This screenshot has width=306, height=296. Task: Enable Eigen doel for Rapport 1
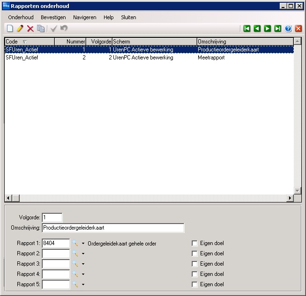[194, 243]
